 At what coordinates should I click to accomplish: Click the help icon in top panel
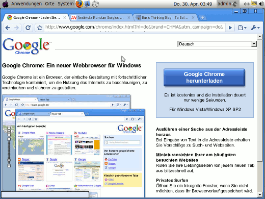[95, 4]
